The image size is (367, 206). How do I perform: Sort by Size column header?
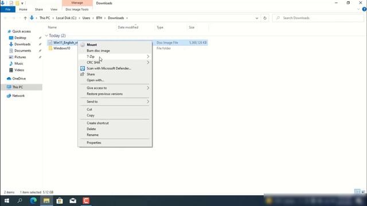click(x=192, y=27)
